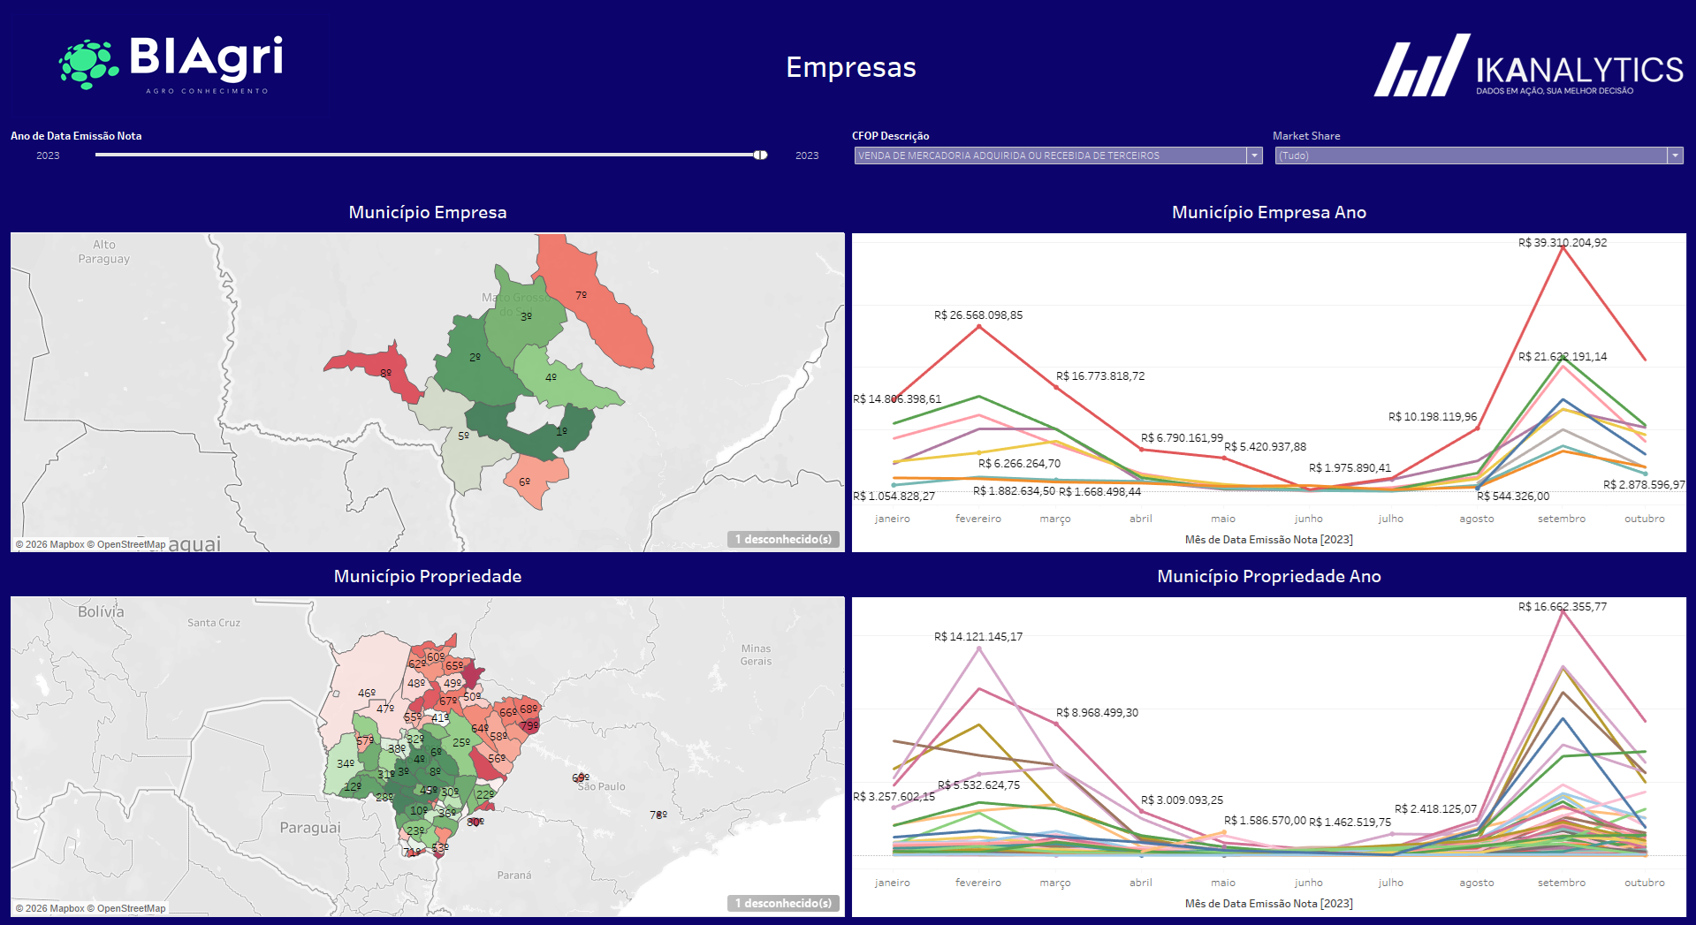Click the Market Share (Tudo) field
Viewport: 1696px width, 925px height.
tap(1472, 155)
